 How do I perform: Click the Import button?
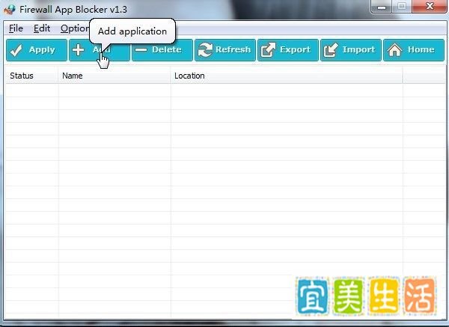[351, 50]
